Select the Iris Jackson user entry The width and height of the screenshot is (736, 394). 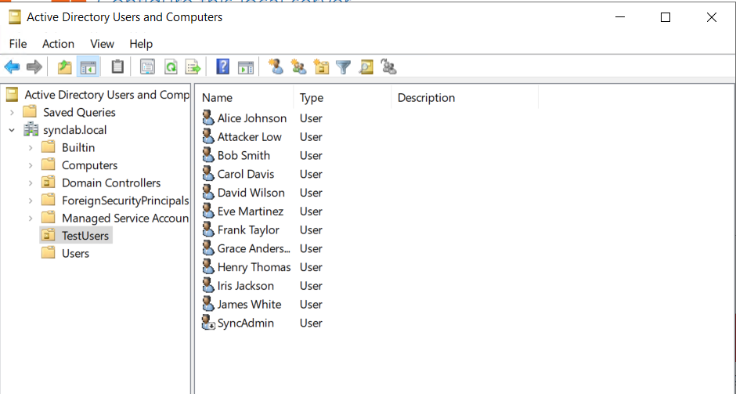(246, 286)
